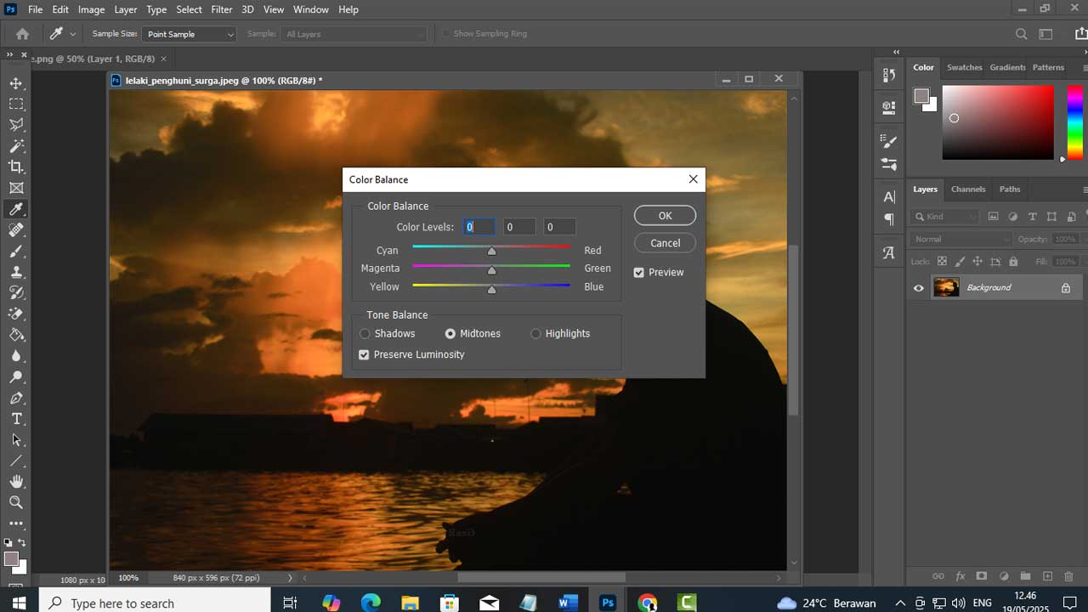The image size is (1088, 612).
Task: Select the Polygonal Lasso tool
Action: pyautogui.click(x=16, y=125)
